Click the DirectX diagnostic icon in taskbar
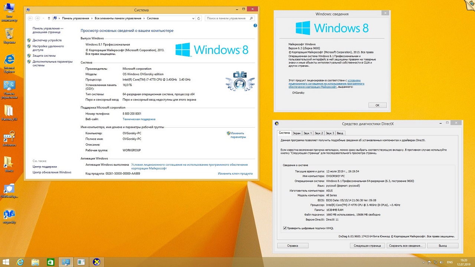 [96, 262]
